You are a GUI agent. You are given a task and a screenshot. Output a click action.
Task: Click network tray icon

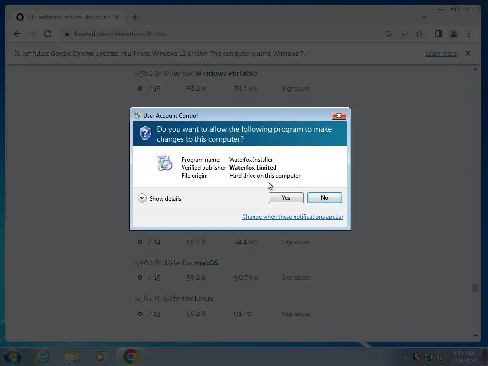point(428,357)
